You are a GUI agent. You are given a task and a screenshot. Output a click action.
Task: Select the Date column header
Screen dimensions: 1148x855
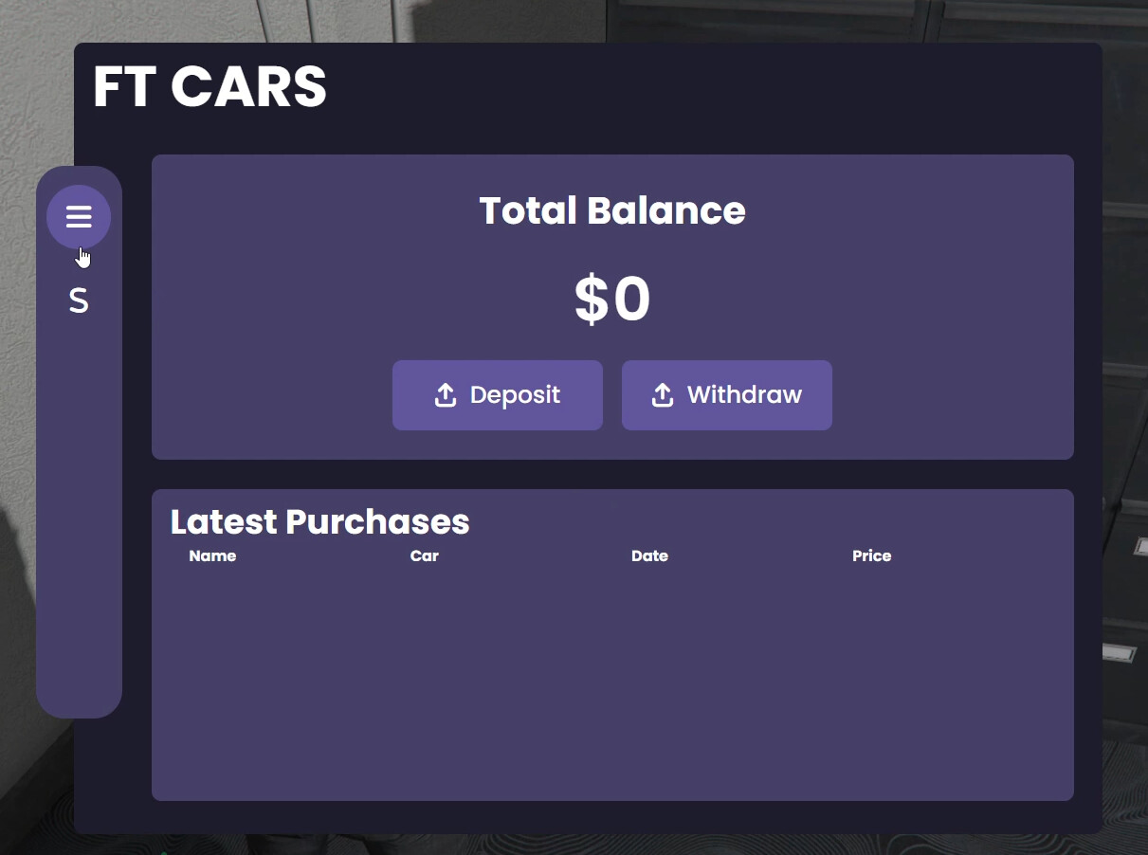coord(649,556)
